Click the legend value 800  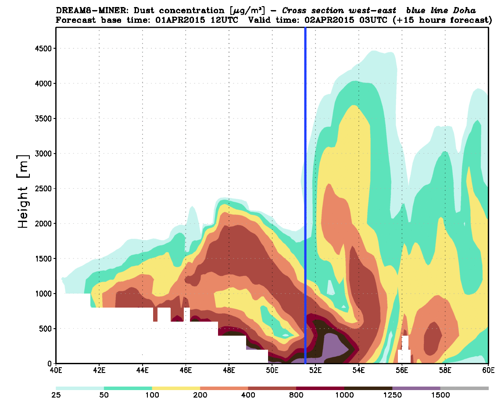[x=297, y=395]
